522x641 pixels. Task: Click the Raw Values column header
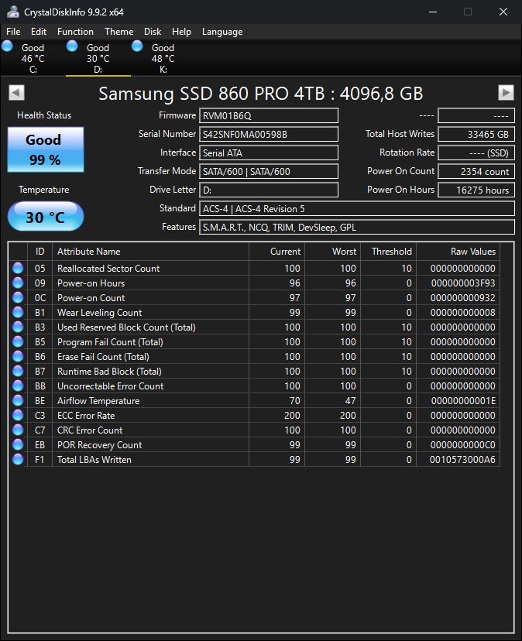point(458,252)
